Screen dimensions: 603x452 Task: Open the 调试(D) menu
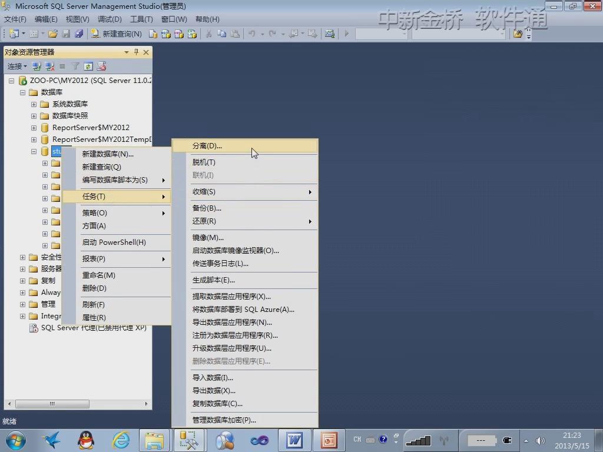pos(110,19)
